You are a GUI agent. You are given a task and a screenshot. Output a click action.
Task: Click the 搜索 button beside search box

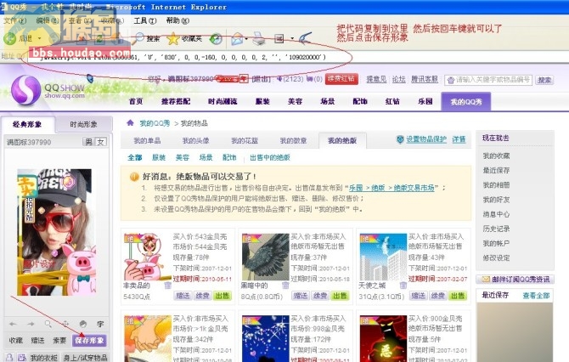(x=544, y=80)
